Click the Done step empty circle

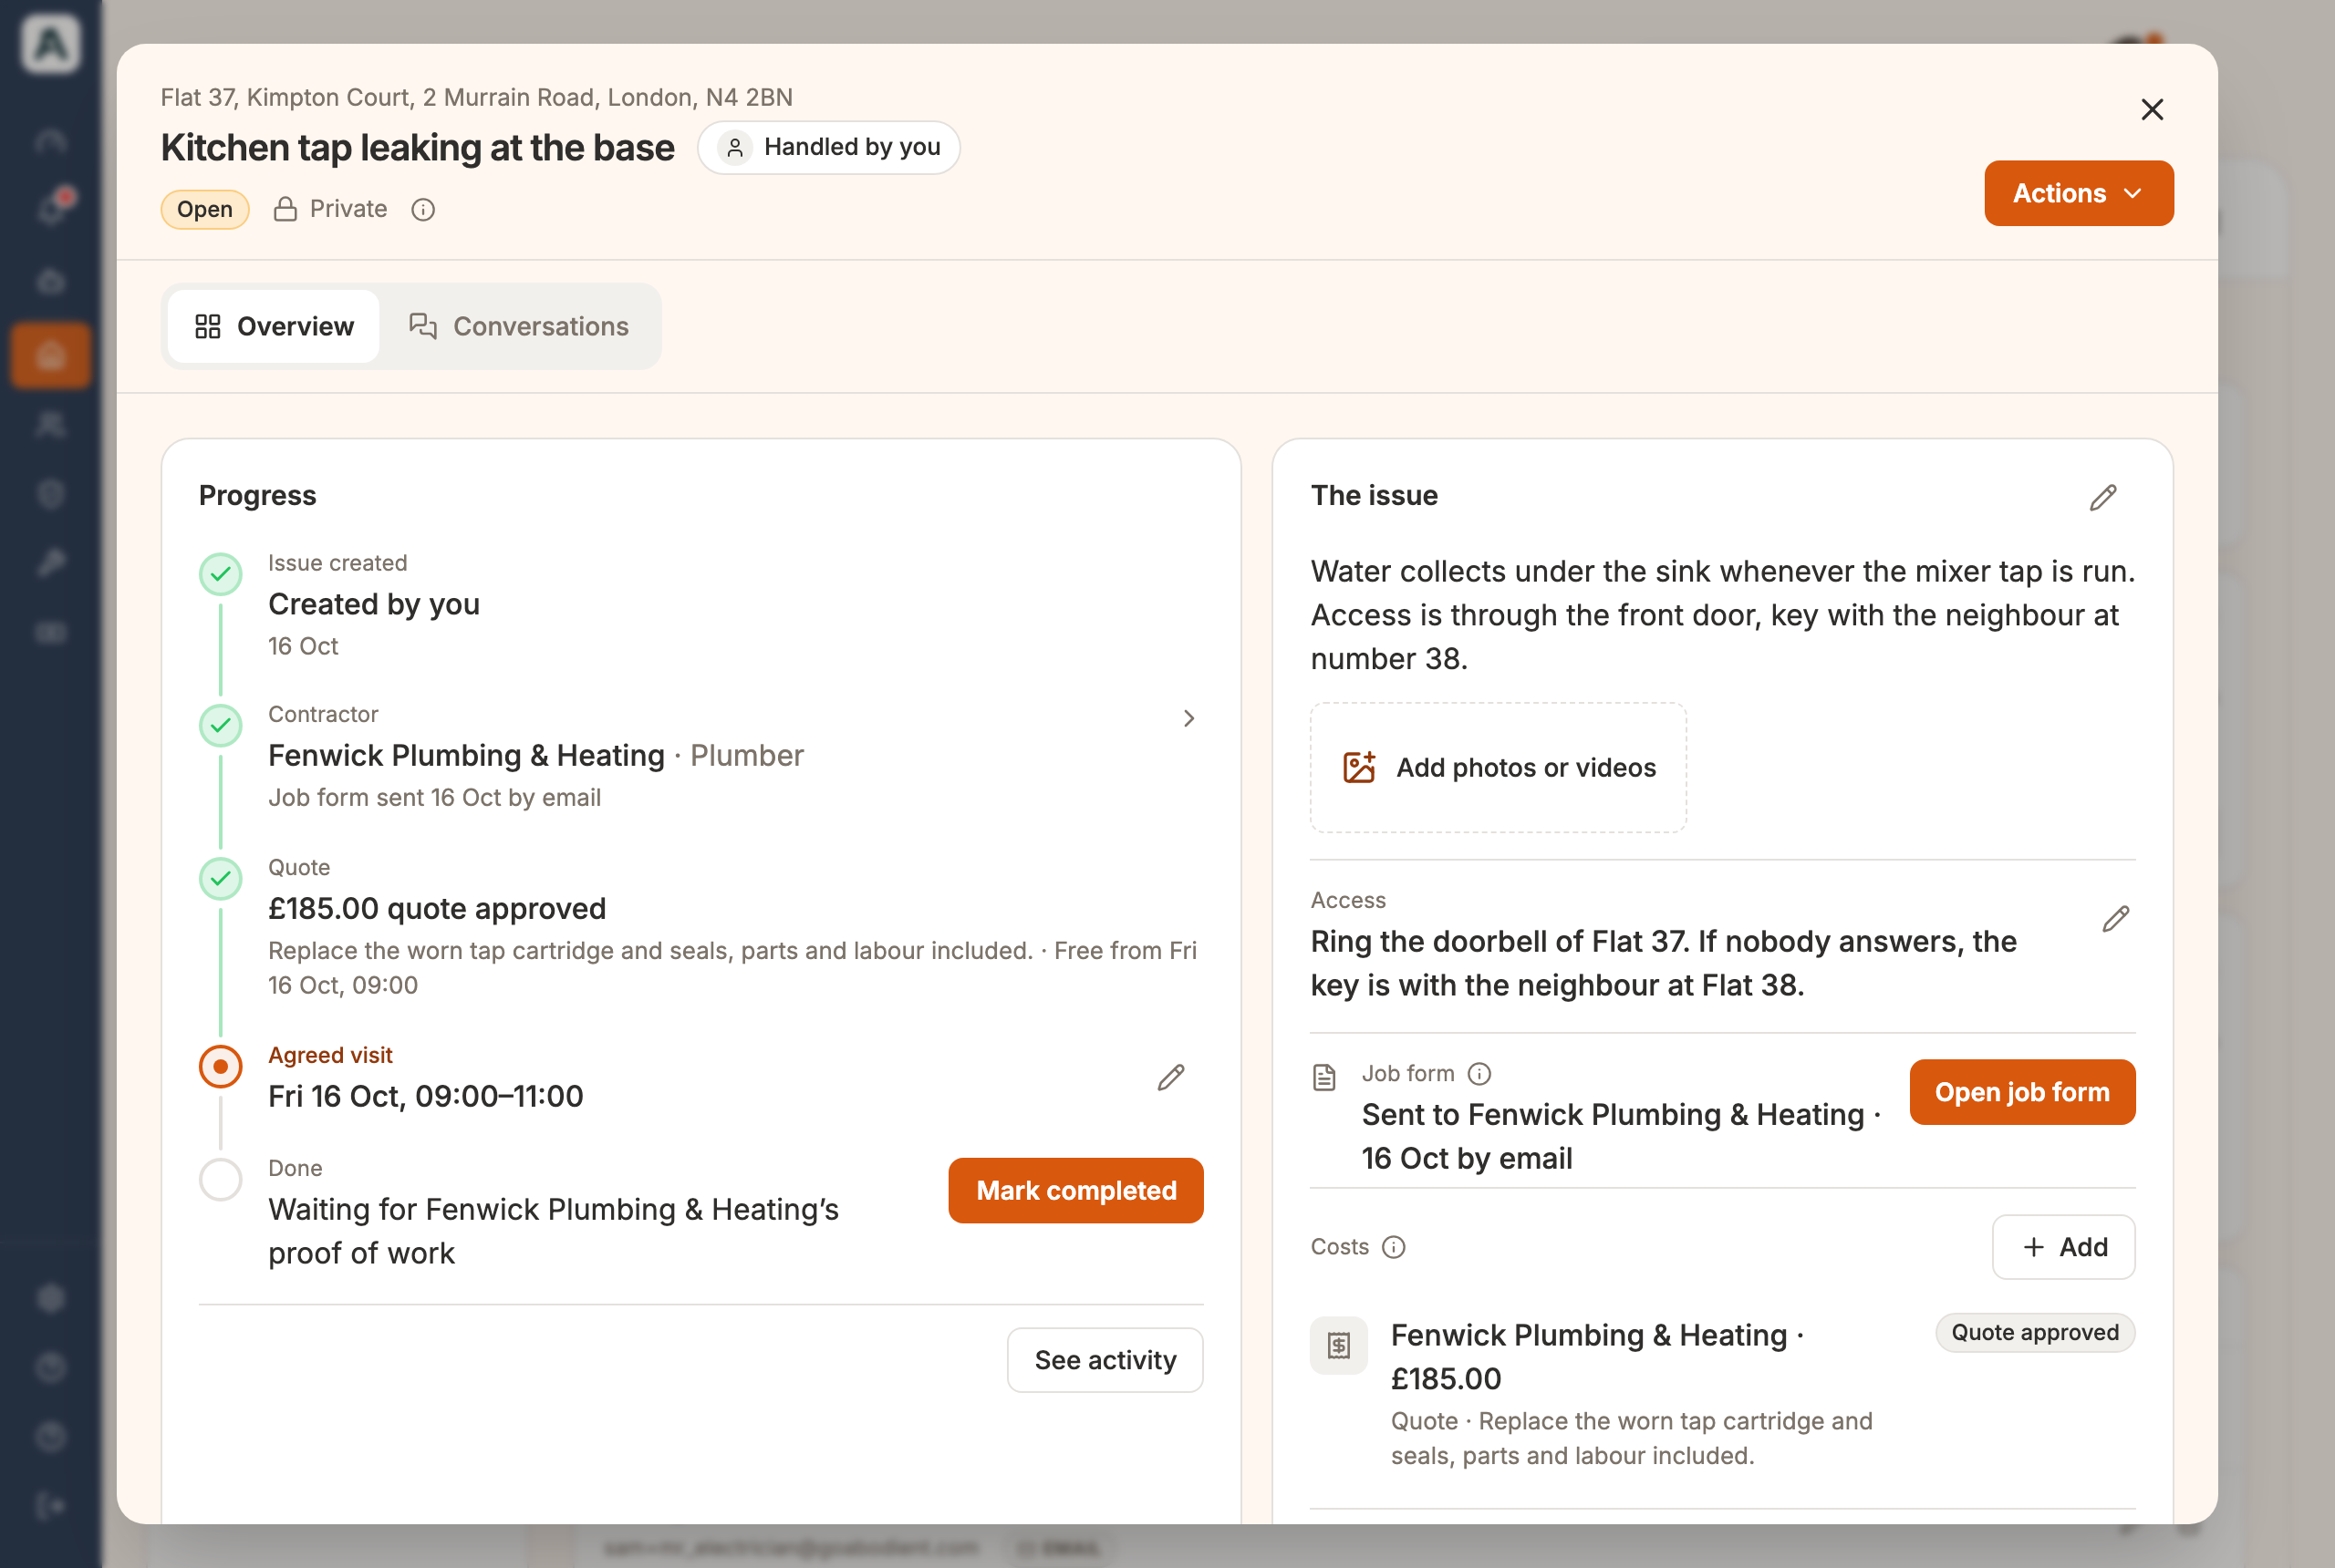click(x=220, y=1179)
